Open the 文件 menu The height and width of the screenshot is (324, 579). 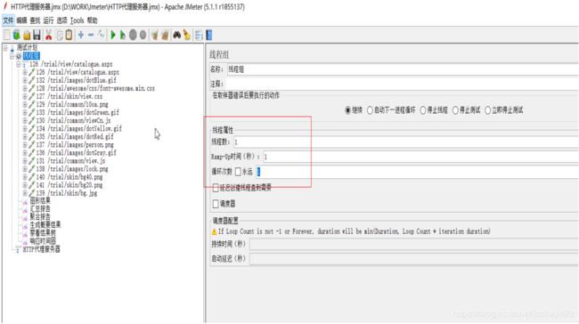[x=8, y=20]
